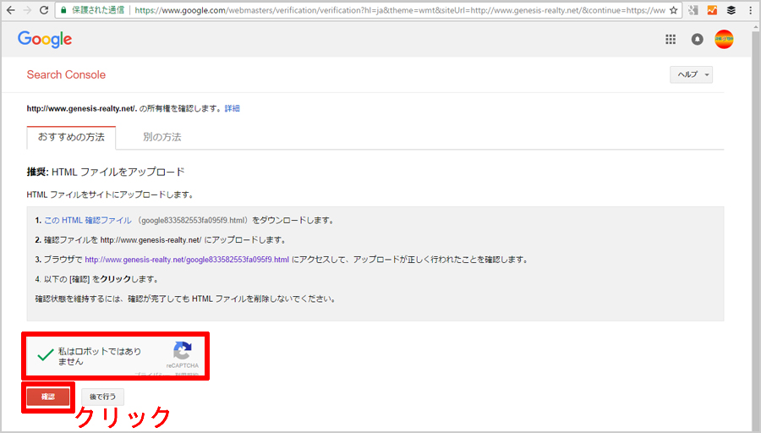761x433 pixels.
Task: Open the Google apps grid
Action: pos(671,39)
